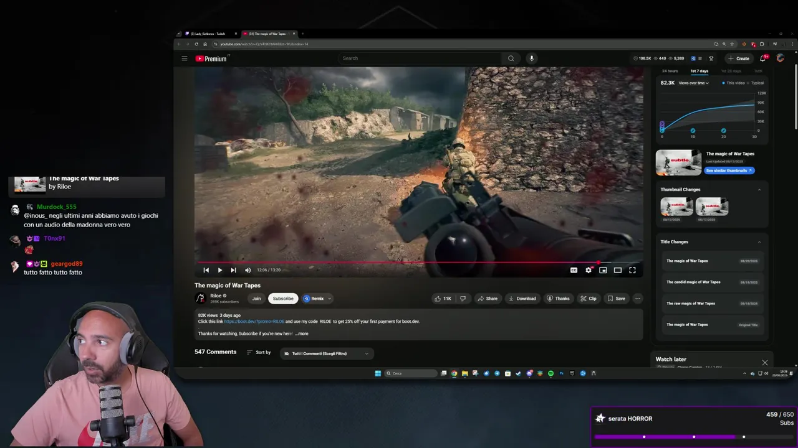Play the paused video
Viewport: 798px width, 448px height.
click(219, 270)
